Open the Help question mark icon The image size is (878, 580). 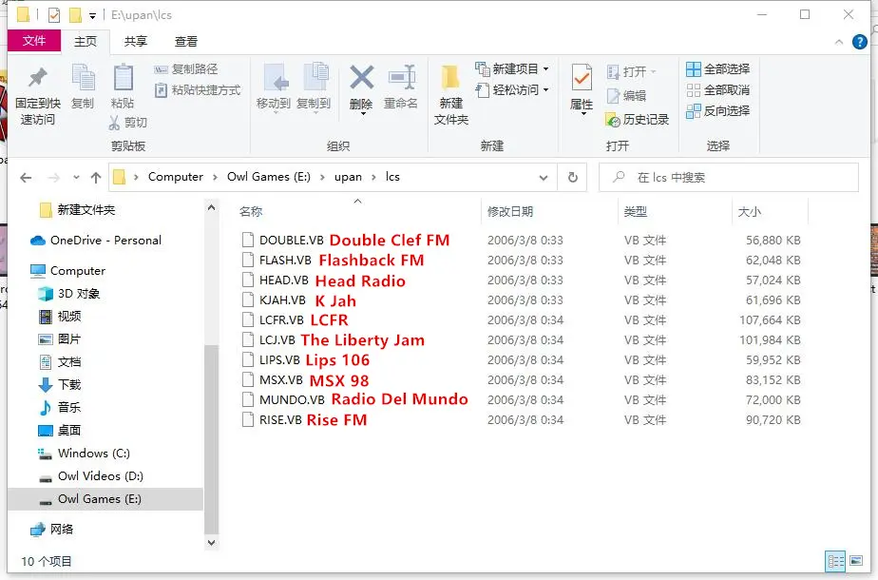click(860, 42)
